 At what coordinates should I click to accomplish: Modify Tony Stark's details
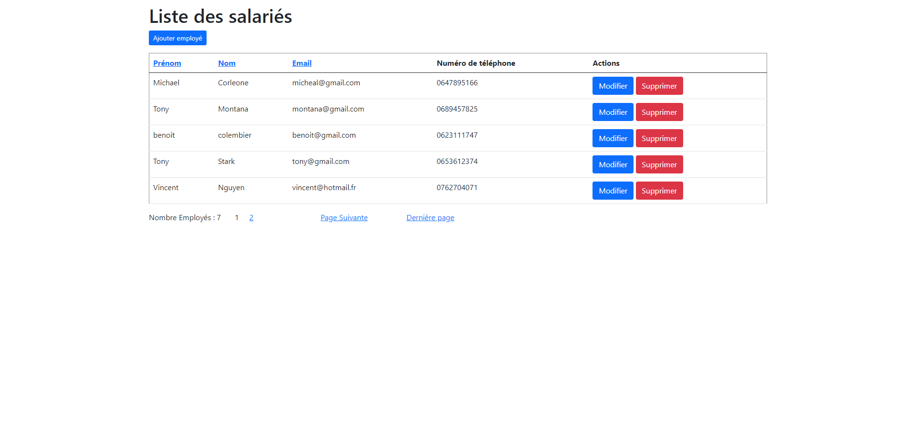point(613,164)
